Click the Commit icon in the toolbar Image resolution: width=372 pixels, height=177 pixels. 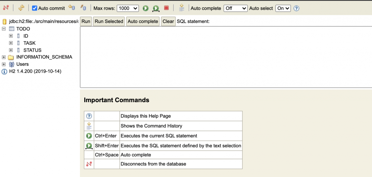[x=83, y=8]
